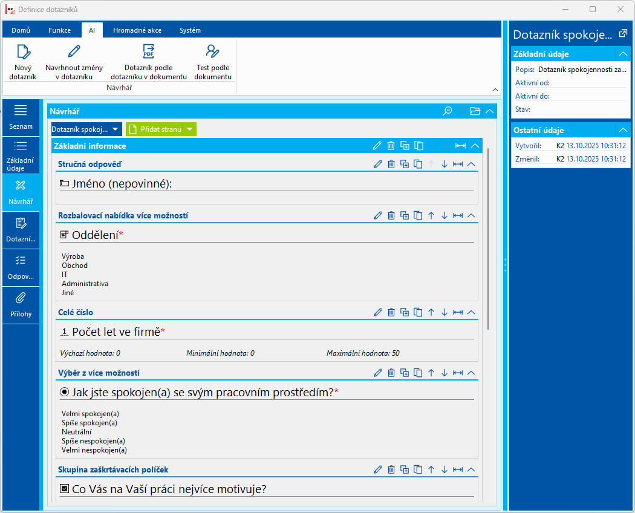Edit the Stručná odpověď question
The width and height of the screenshot is (635, 513).
[x=378, y=164]
